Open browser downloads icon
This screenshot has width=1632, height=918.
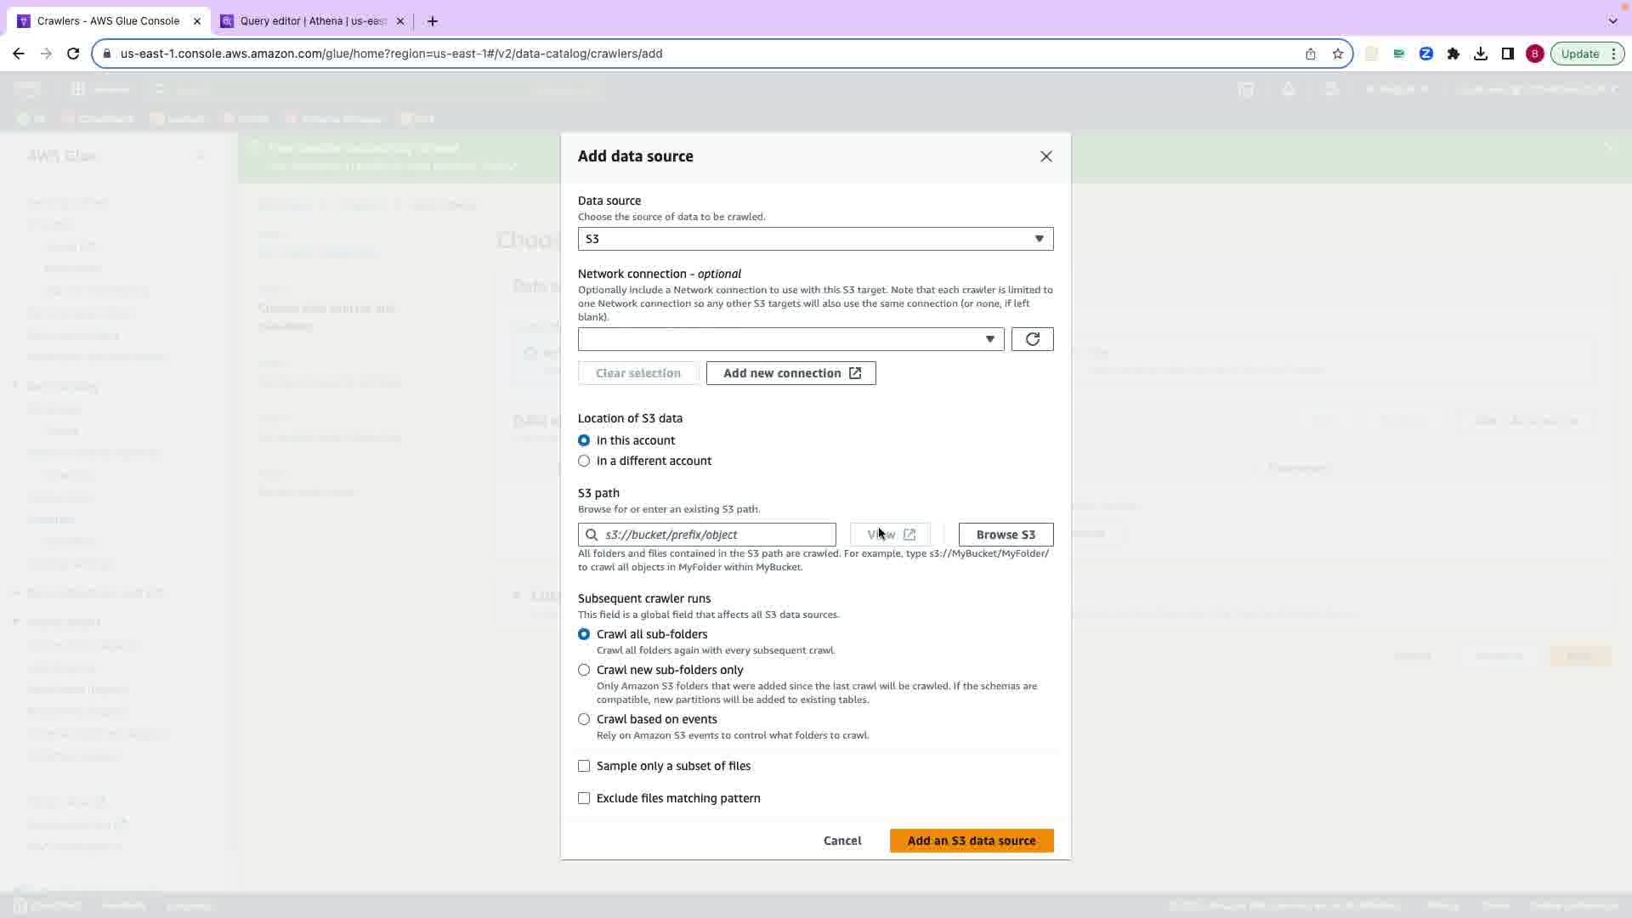coord(1480,54)
